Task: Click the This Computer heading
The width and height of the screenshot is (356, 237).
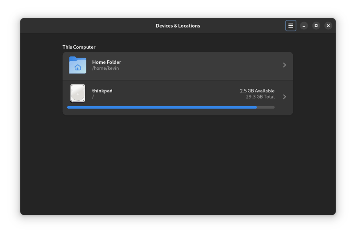Action: point(79,47)
